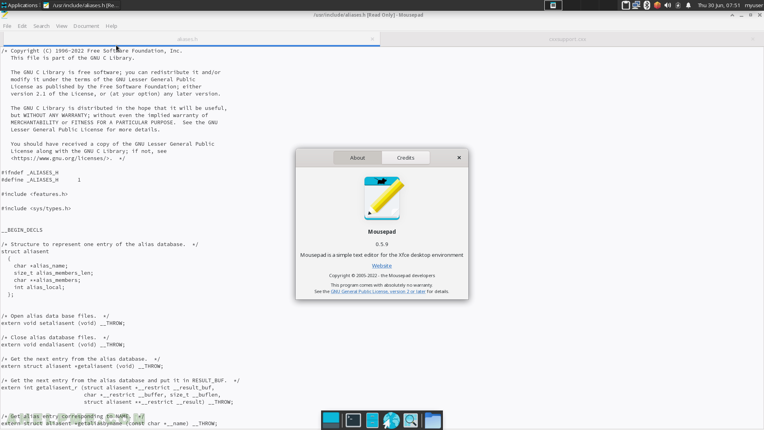The height and width of the screenshot is (430, 764).
Task: Select the About tab in the dialog
Action: point(357,158)
